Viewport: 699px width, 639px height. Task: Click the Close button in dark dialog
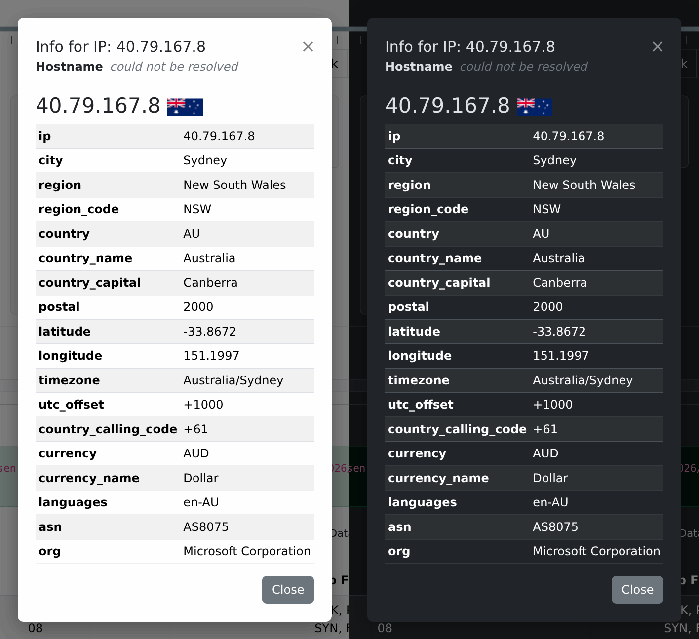637,590
